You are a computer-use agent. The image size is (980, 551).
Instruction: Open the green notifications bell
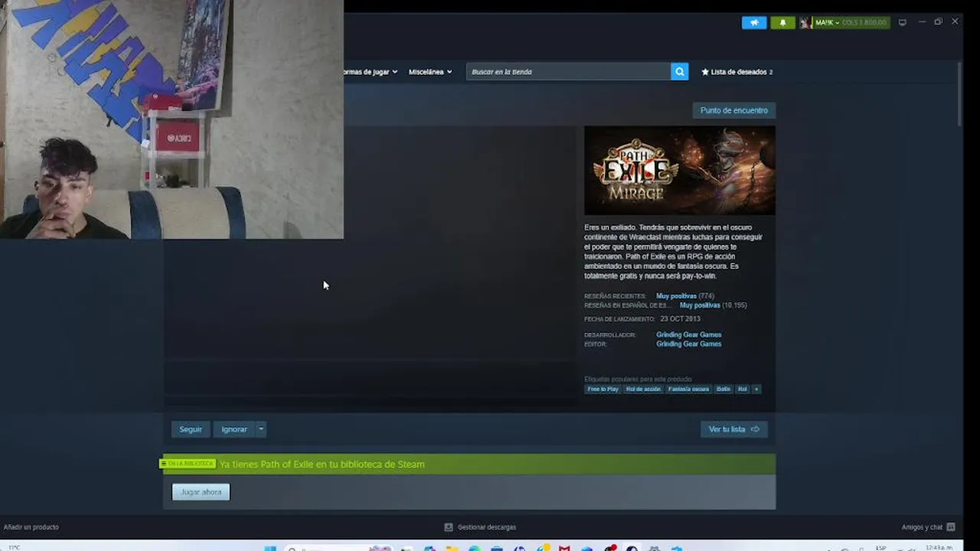782,23
